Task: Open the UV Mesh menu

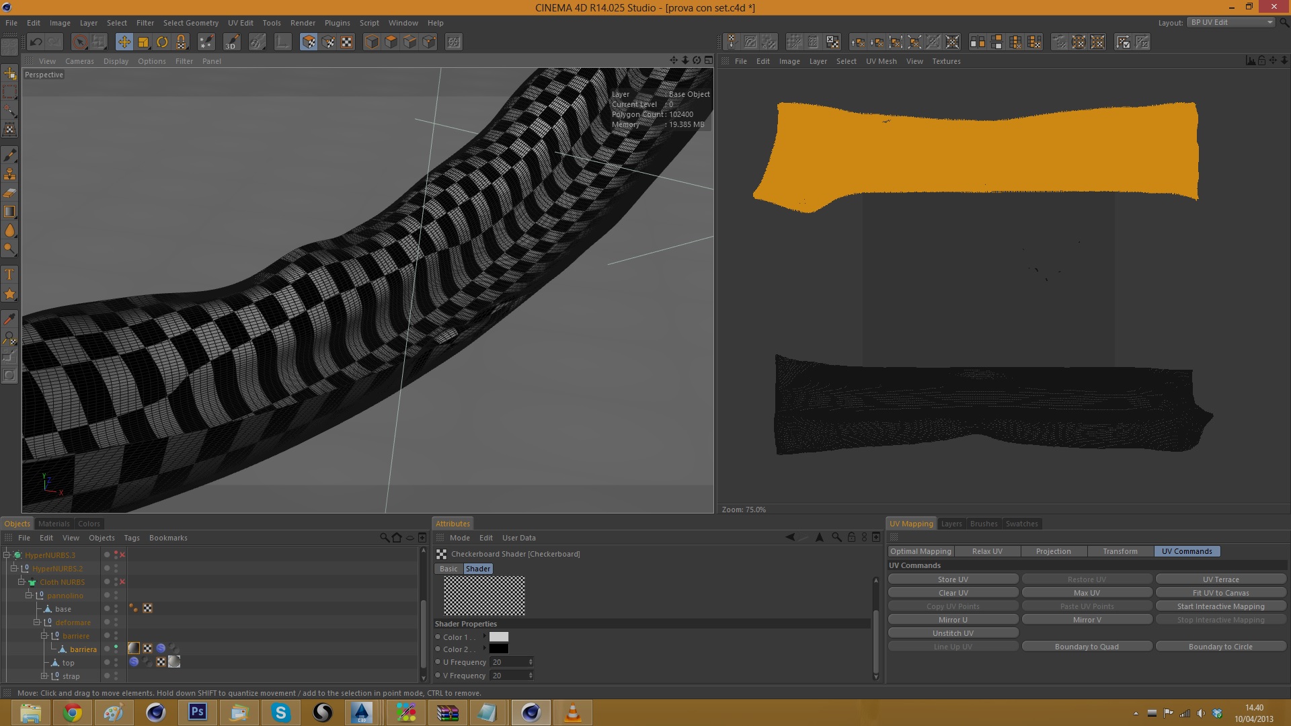Action: pyautogui.click(x=881, y=61)
